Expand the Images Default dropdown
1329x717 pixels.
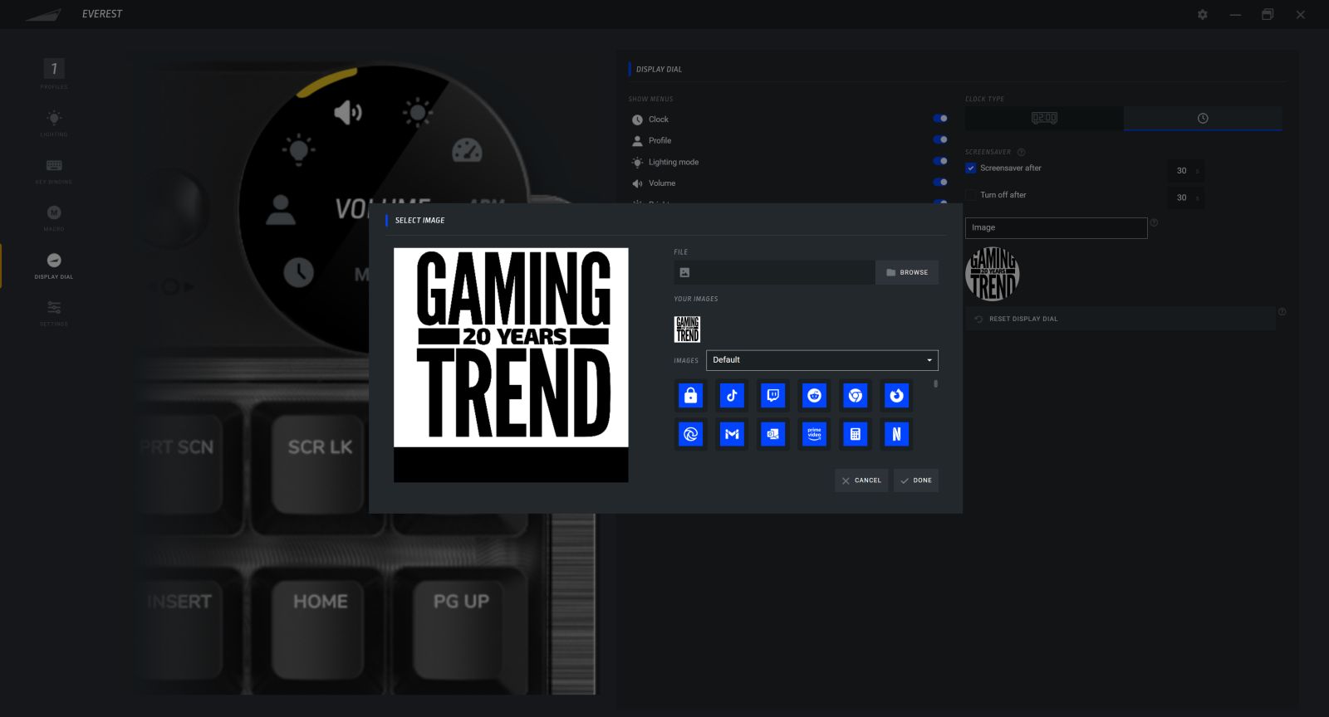(x=822, y=360)
